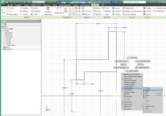Select XY Plane in the browser tree
The width and height of the screenshot is (166, 116).
point(10,37)
